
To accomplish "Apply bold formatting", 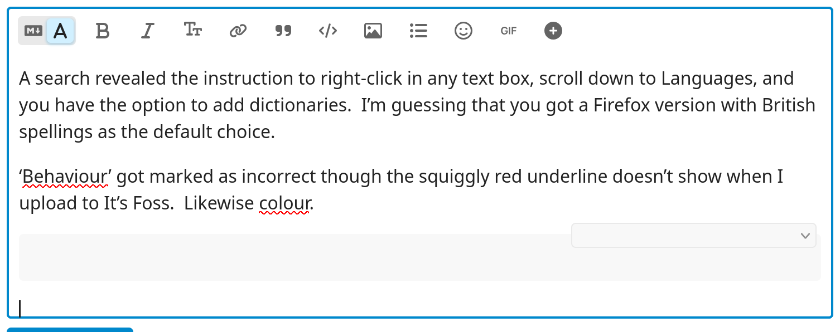I will (103, 31).
